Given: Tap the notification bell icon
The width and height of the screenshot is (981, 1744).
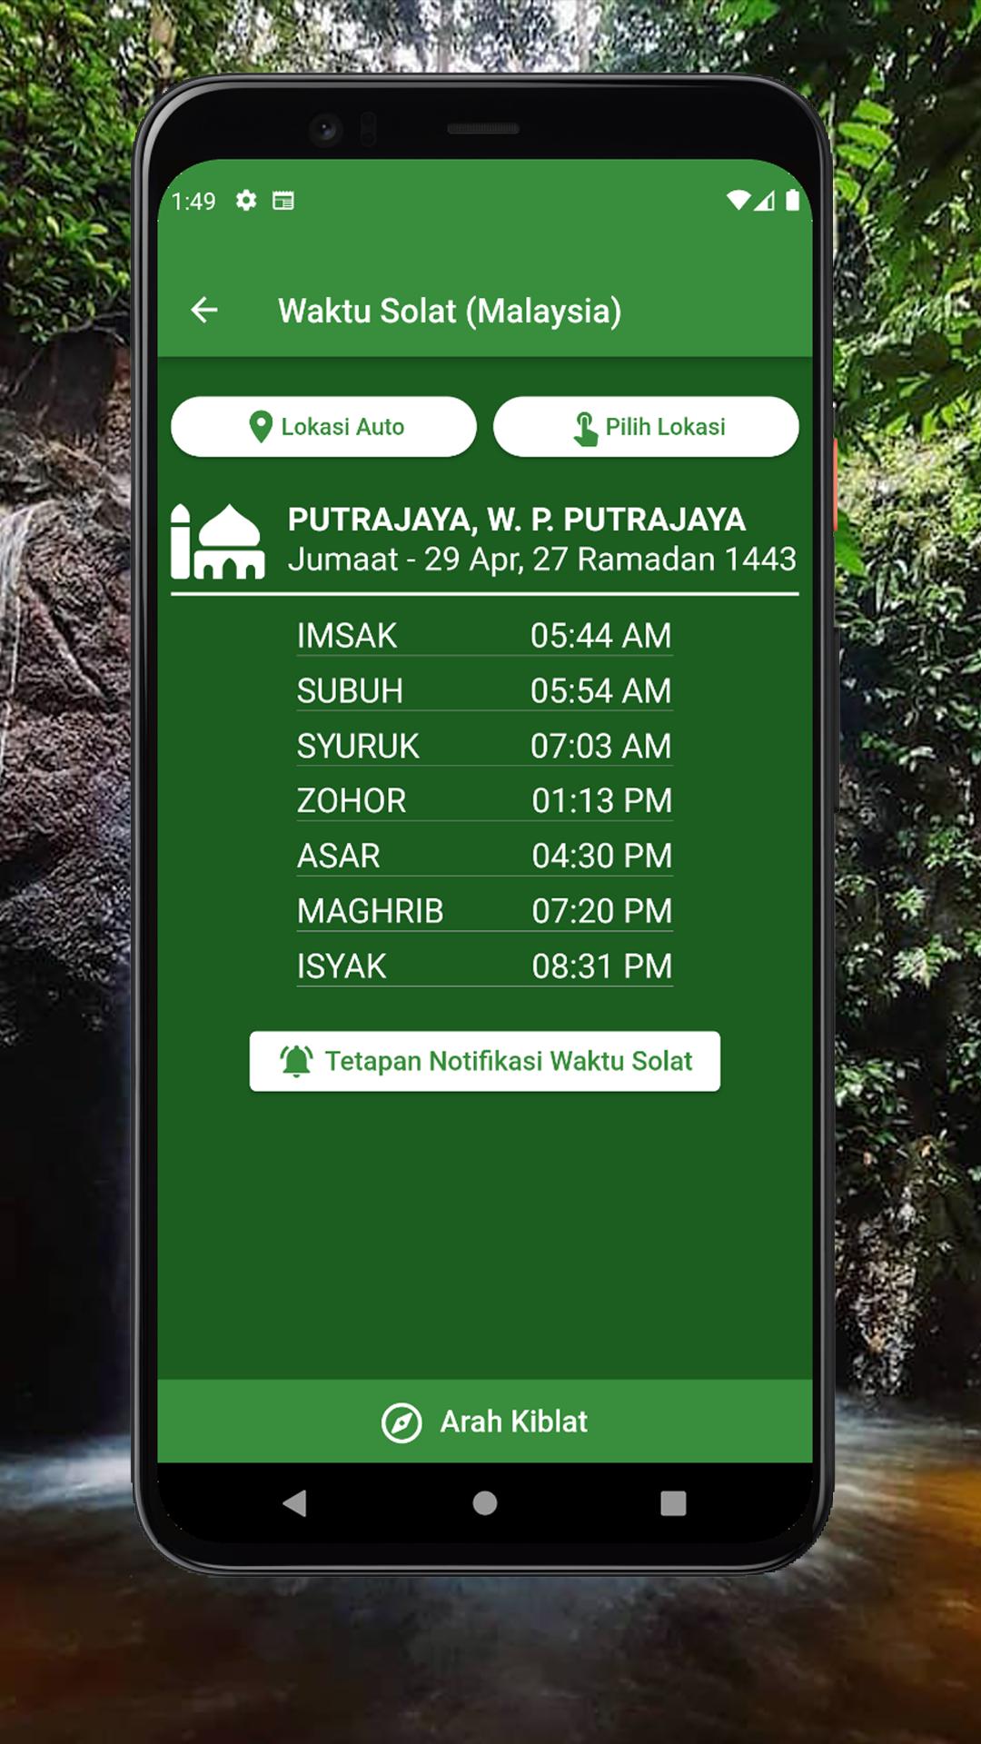Looking at the screenshot, I should click(x=296, y=1061).
